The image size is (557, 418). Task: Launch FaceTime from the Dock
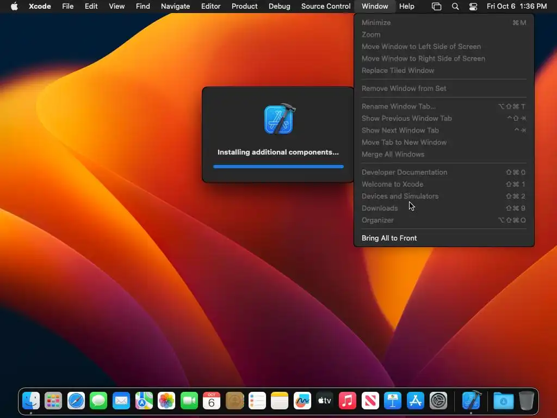click(189, 401)
